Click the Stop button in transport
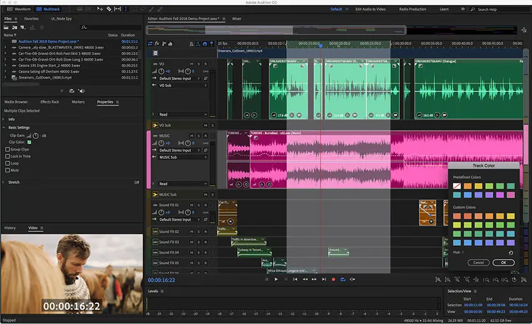The width and height of the screenshot is (532, 324). [267, 279]
